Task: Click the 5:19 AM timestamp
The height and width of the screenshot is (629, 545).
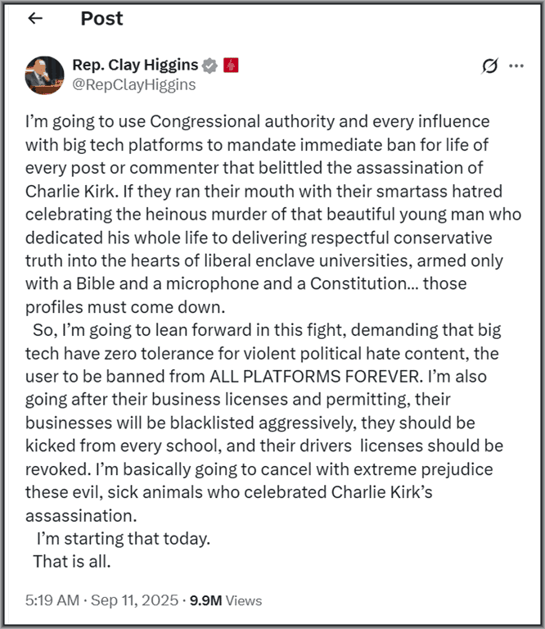Action: (51, 600)
